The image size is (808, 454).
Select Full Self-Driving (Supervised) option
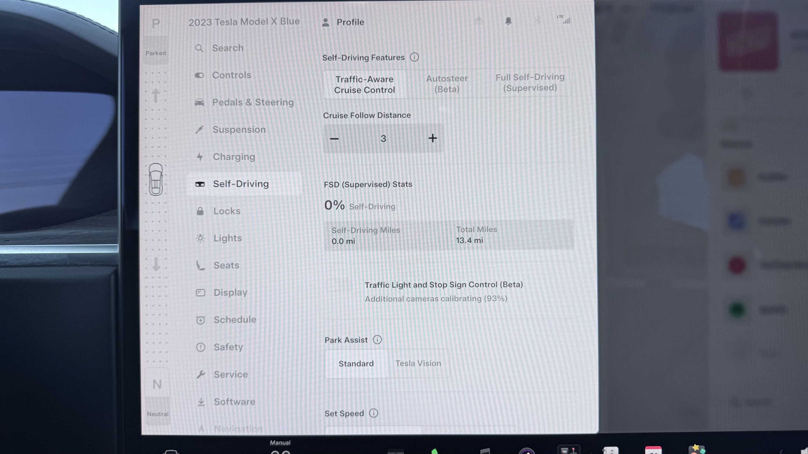coord(530,82)
